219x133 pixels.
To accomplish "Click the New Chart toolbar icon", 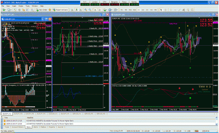I will [x=4, y=10].
